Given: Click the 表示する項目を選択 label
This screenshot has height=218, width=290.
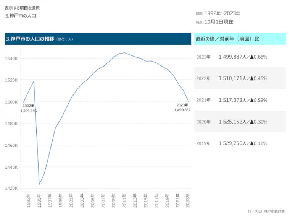Looking at the screenshot, I should point(22,8).
